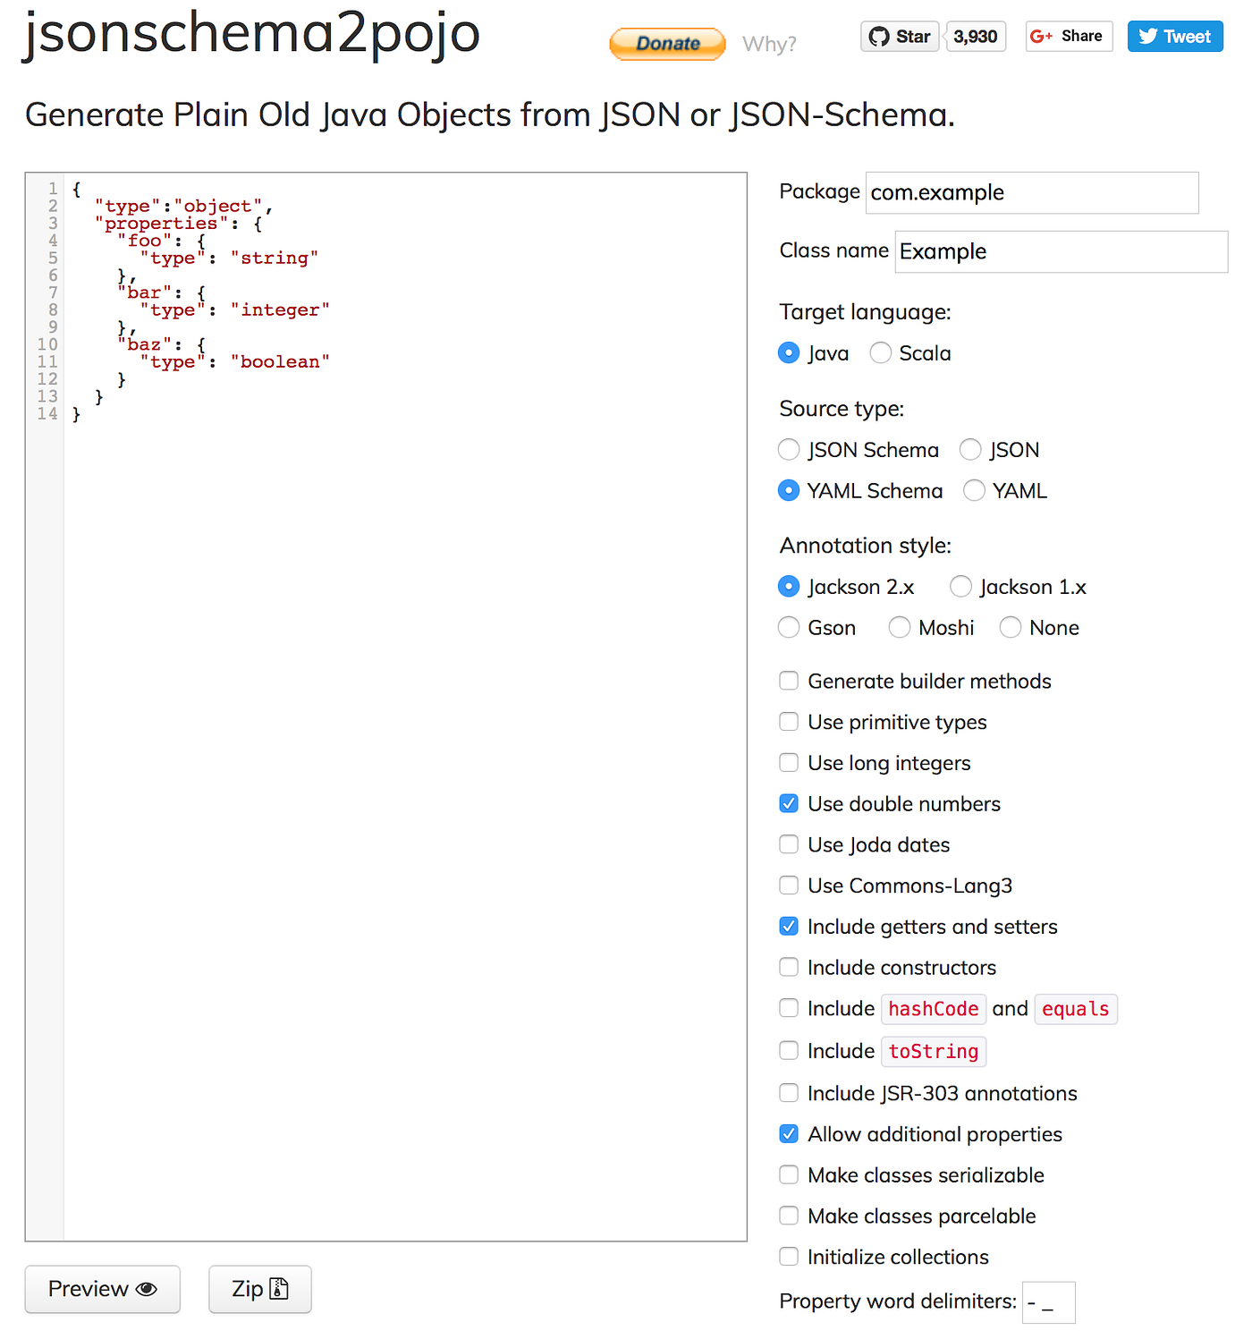Download sources with the Zip button
This screenshot has height=1339, width=1252.
coord(259,1289)
